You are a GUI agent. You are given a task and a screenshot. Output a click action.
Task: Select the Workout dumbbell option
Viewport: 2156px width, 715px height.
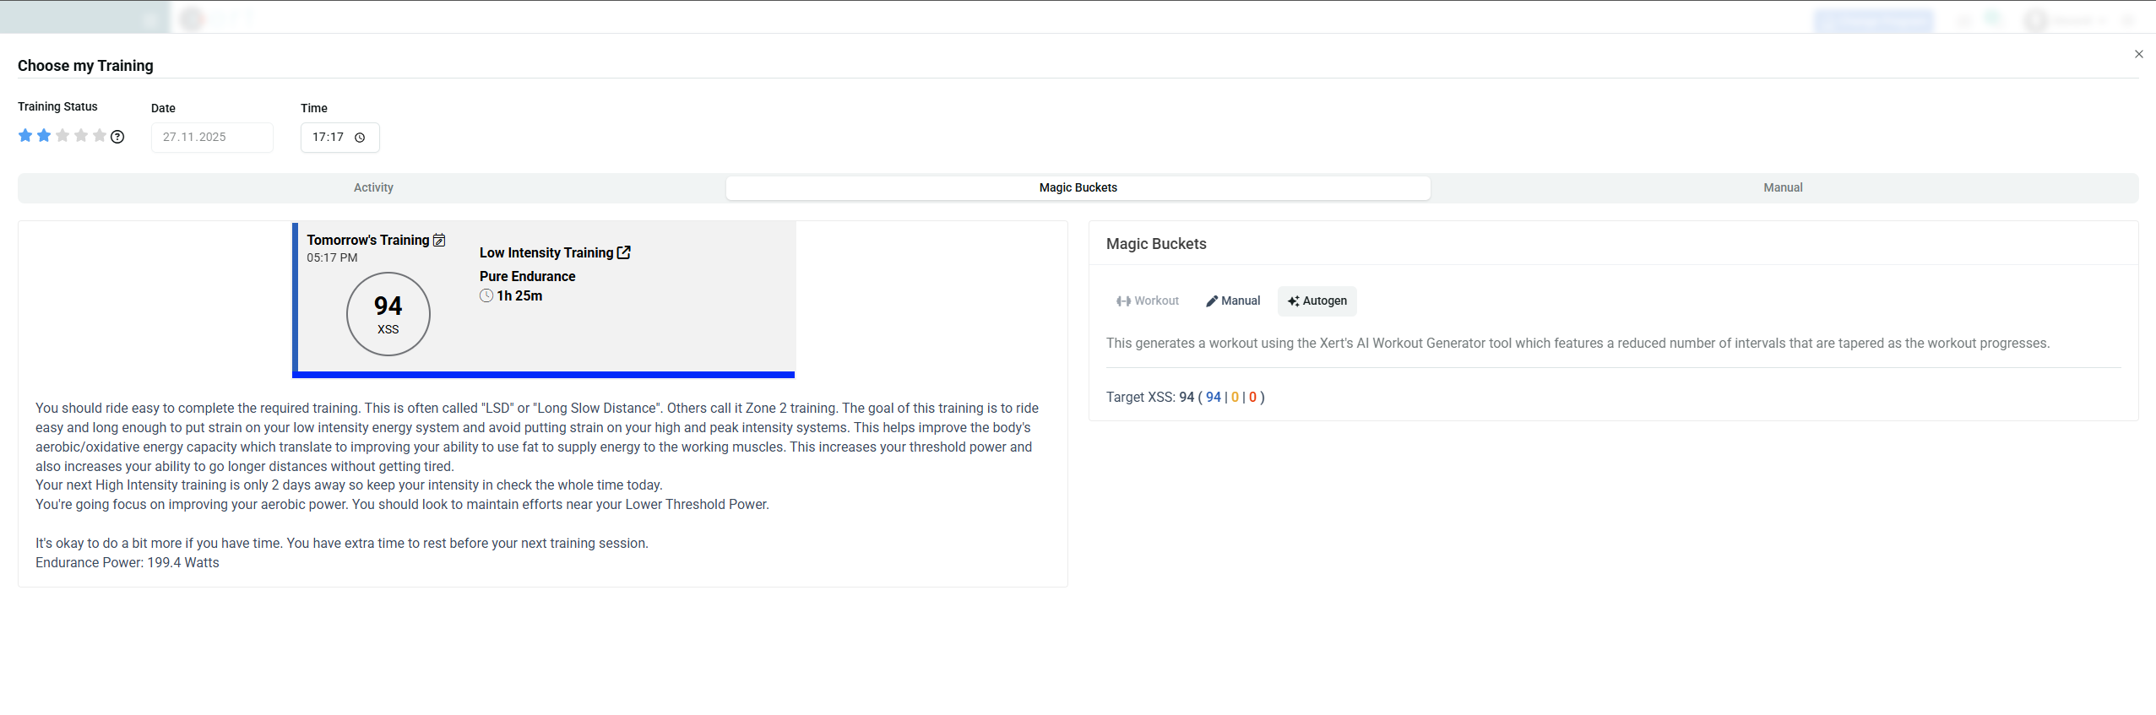point(1147,301)
